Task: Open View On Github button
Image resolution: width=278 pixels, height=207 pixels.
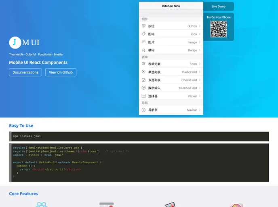Action: pyautogui.click(x=61, y=72)
